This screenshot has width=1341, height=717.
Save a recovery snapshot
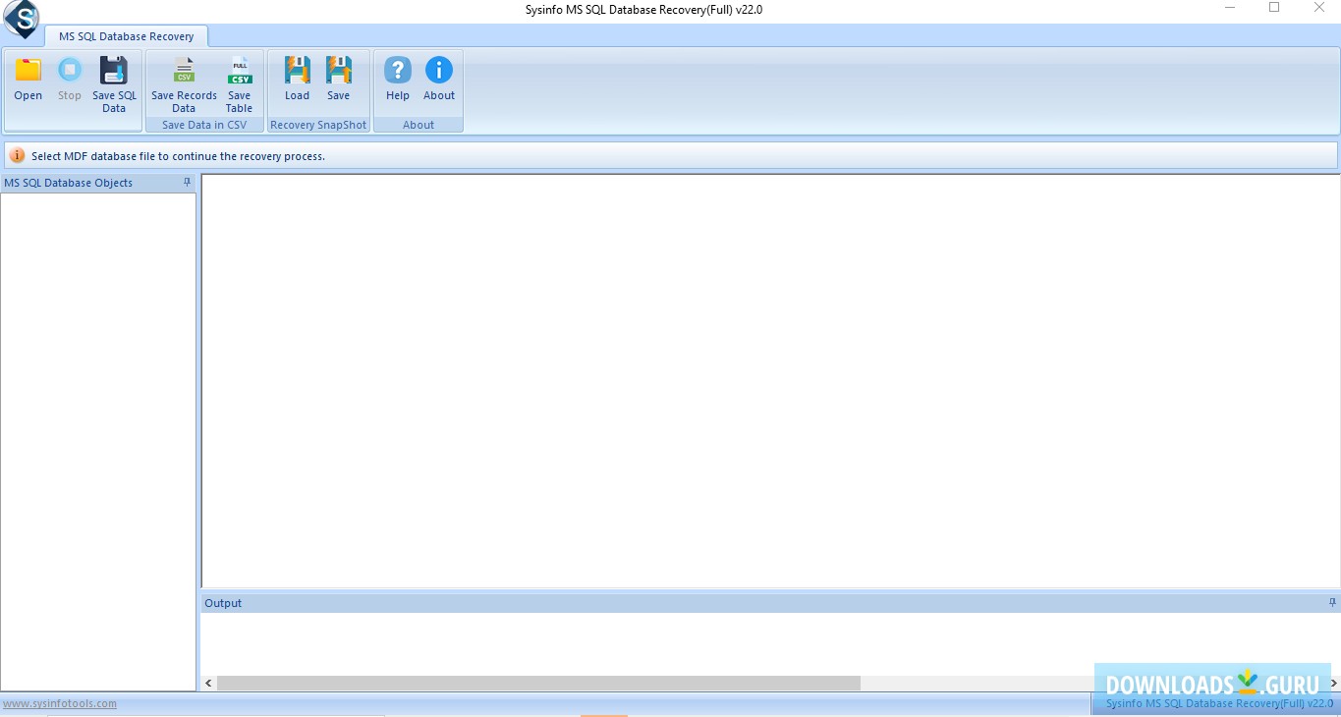pyautogui.click(x=338, y=79)
